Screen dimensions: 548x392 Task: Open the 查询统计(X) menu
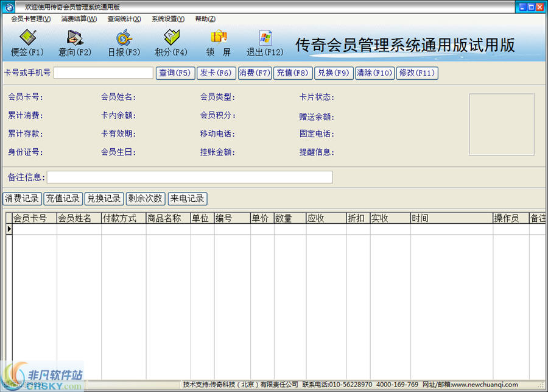click(x=124, y=19)
